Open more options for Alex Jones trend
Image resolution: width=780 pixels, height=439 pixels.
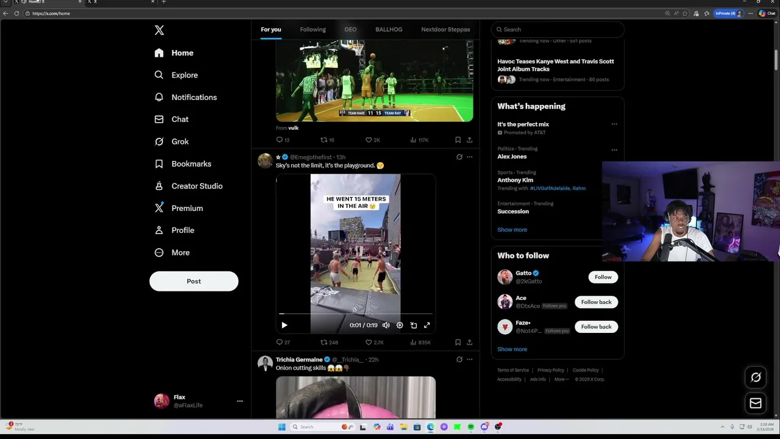(x=614, y=149)
